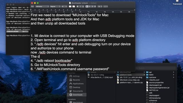Click the line "First we need to download"
This screenshot has width=183, height=103.
(69, 15)
